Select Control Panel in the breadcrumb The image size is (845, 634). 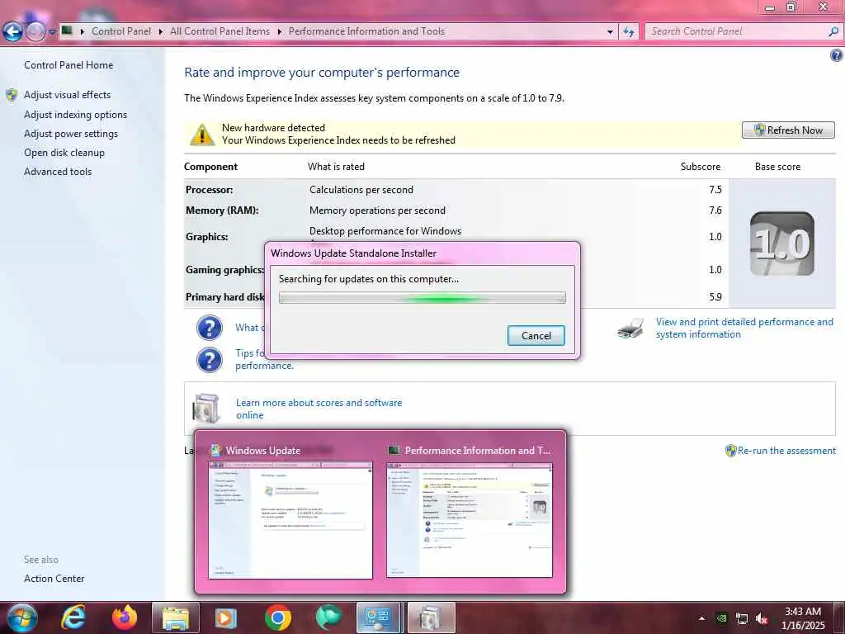click(x=121, y=31)
